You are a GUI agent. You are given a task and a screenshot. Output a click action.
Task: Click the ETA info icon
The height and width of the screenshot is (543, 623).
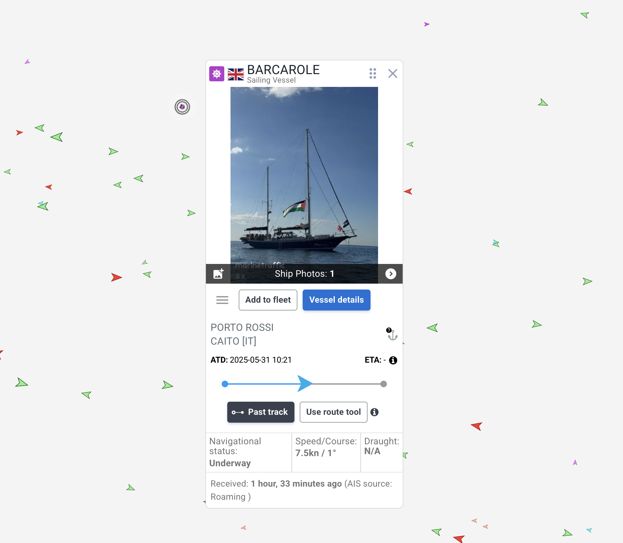[x=393, y=360]
